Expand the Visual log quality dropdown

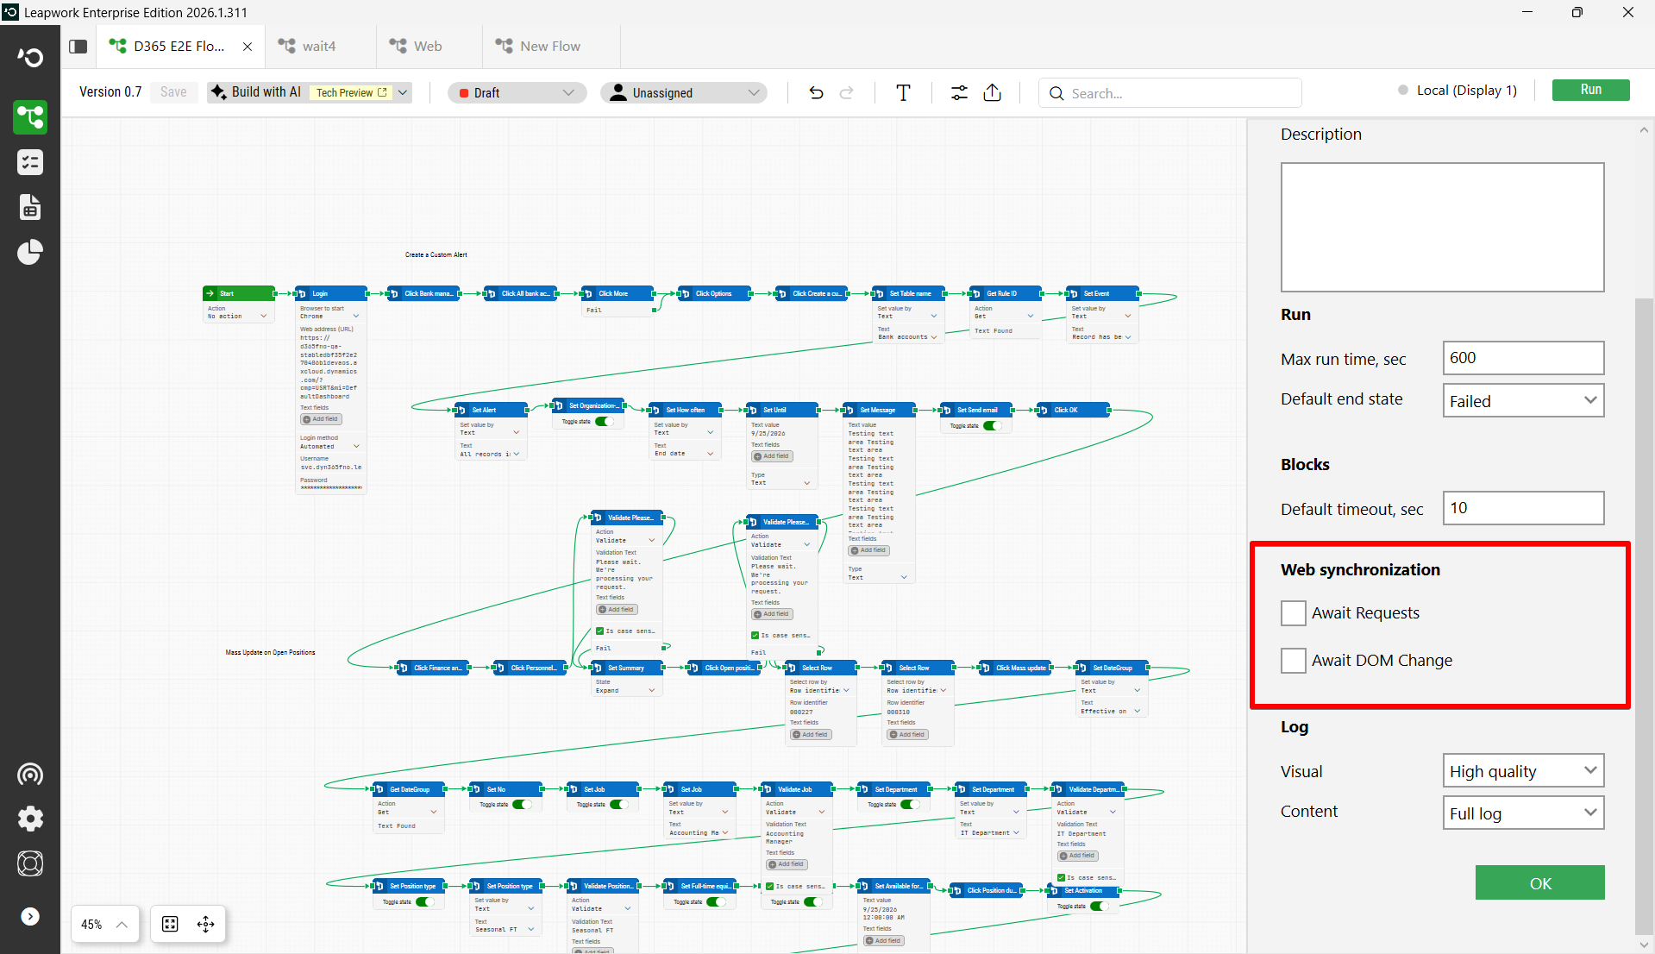tap(1523, 771)
